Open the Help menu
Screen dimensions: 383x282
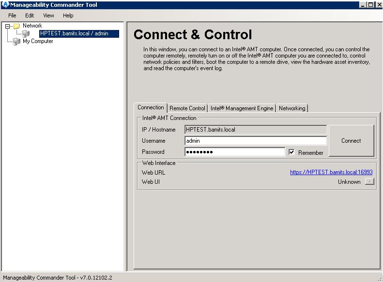68,15
